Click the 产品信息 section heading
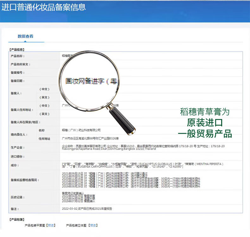250x237 pixels. point(17,49)
